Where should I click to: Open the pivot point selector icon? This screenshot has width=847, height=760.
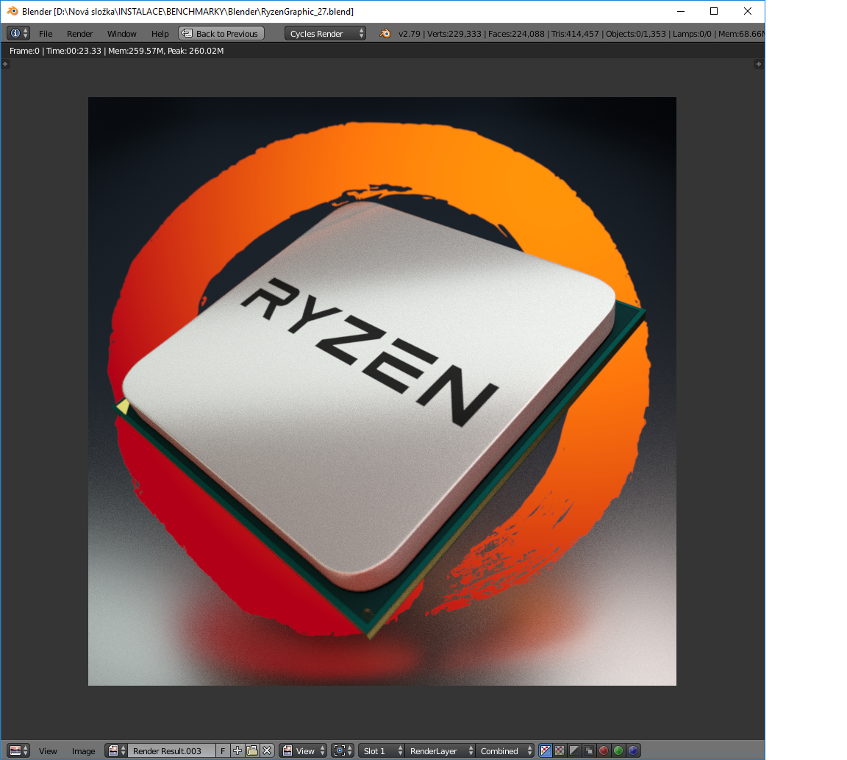[x=342, y=750]
